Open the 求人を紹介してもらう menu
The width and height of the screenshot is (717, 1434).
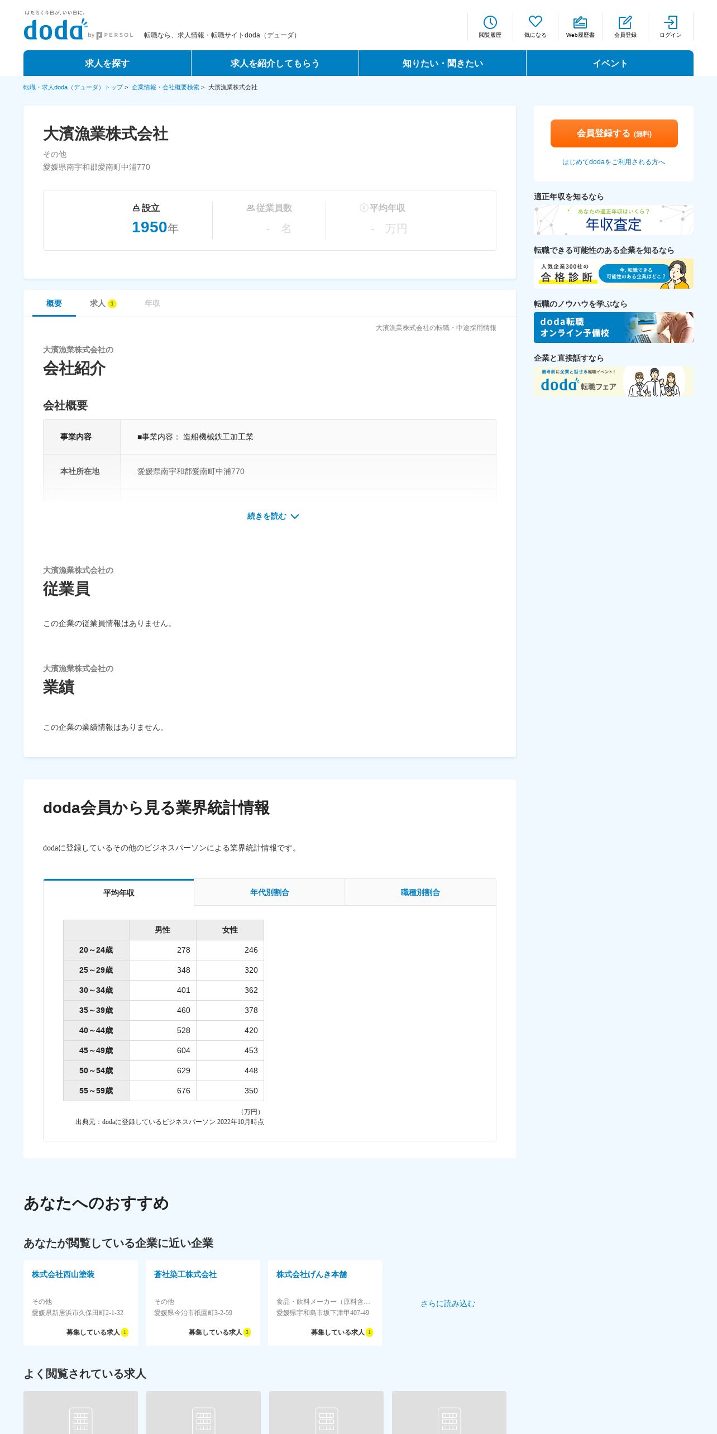coord(275,63)
